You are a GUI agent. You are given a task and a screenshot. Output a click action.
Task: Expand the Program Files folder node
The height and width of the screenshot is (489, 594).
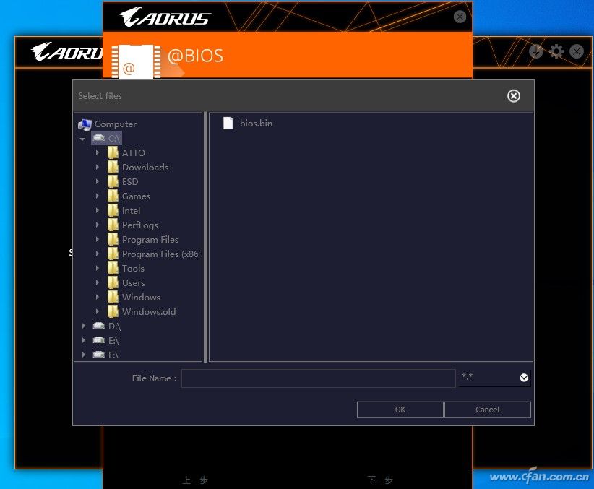tap(98, 239)
